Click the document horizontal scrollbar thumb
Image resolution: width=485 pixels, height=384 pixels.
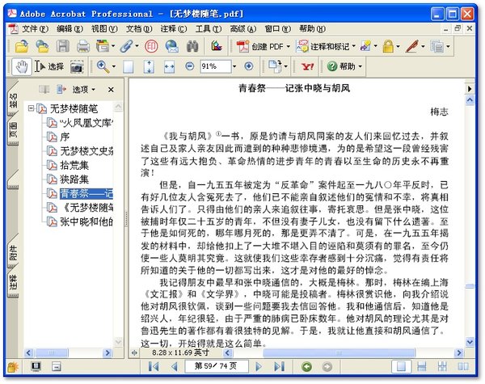[x=339, y=352]
